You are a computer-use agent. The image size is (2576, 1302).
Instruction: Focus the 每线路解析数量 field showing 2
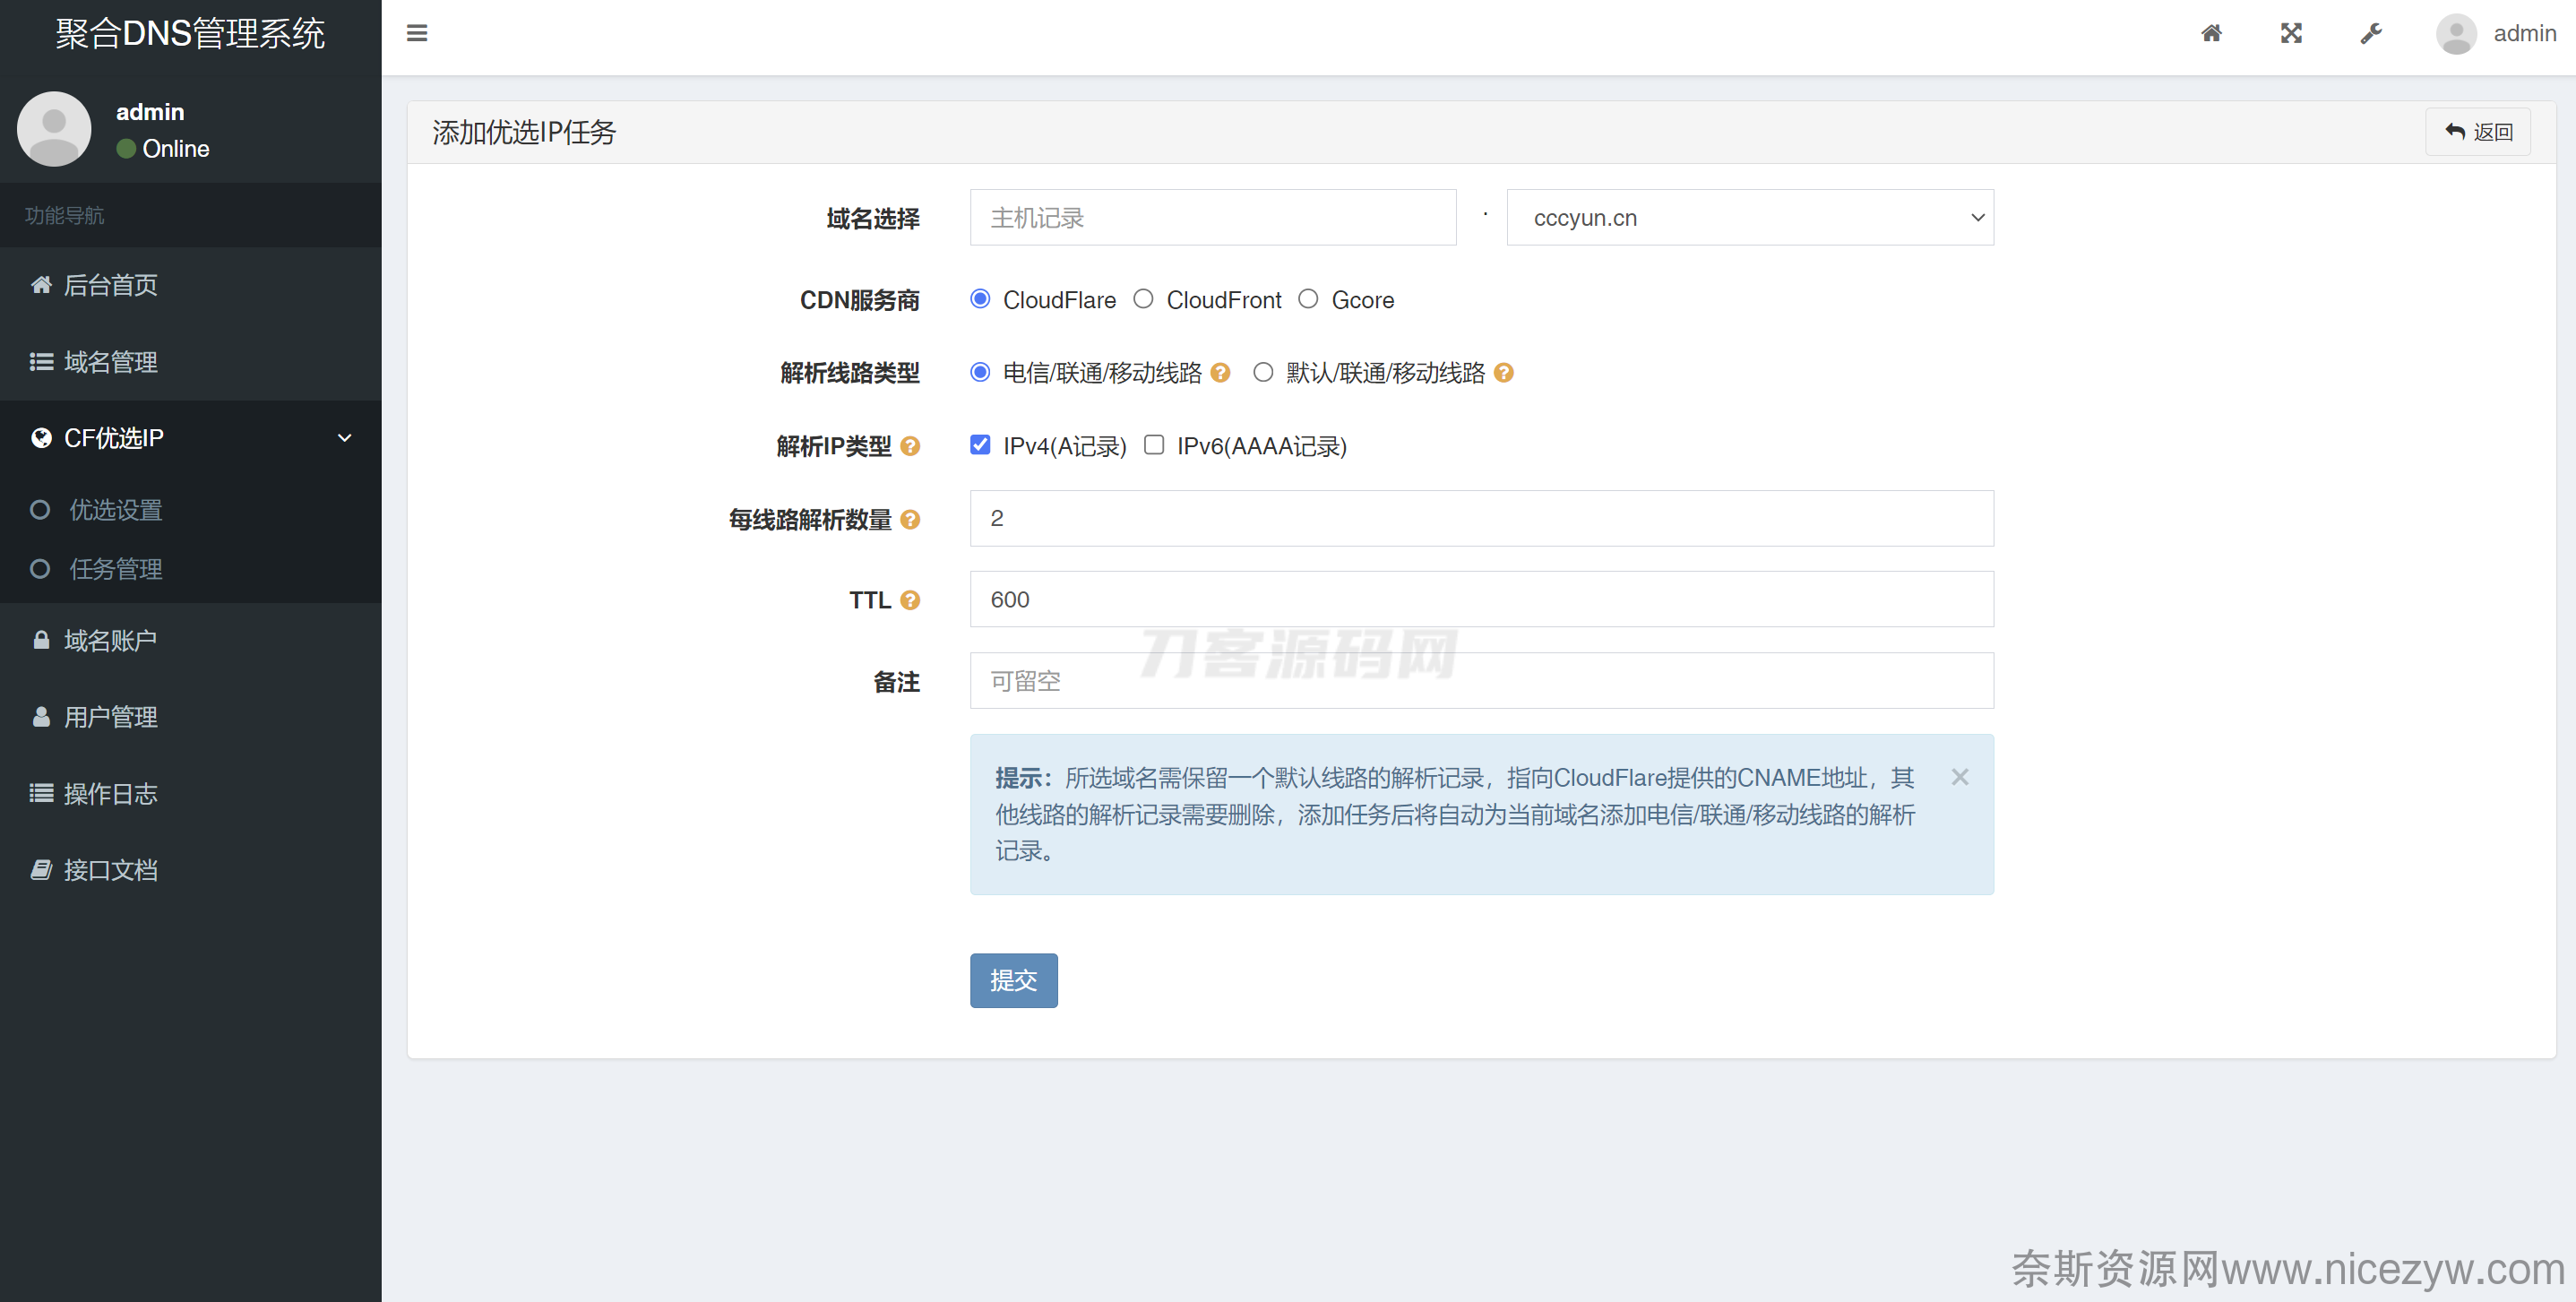click(x=1482, y=518)
